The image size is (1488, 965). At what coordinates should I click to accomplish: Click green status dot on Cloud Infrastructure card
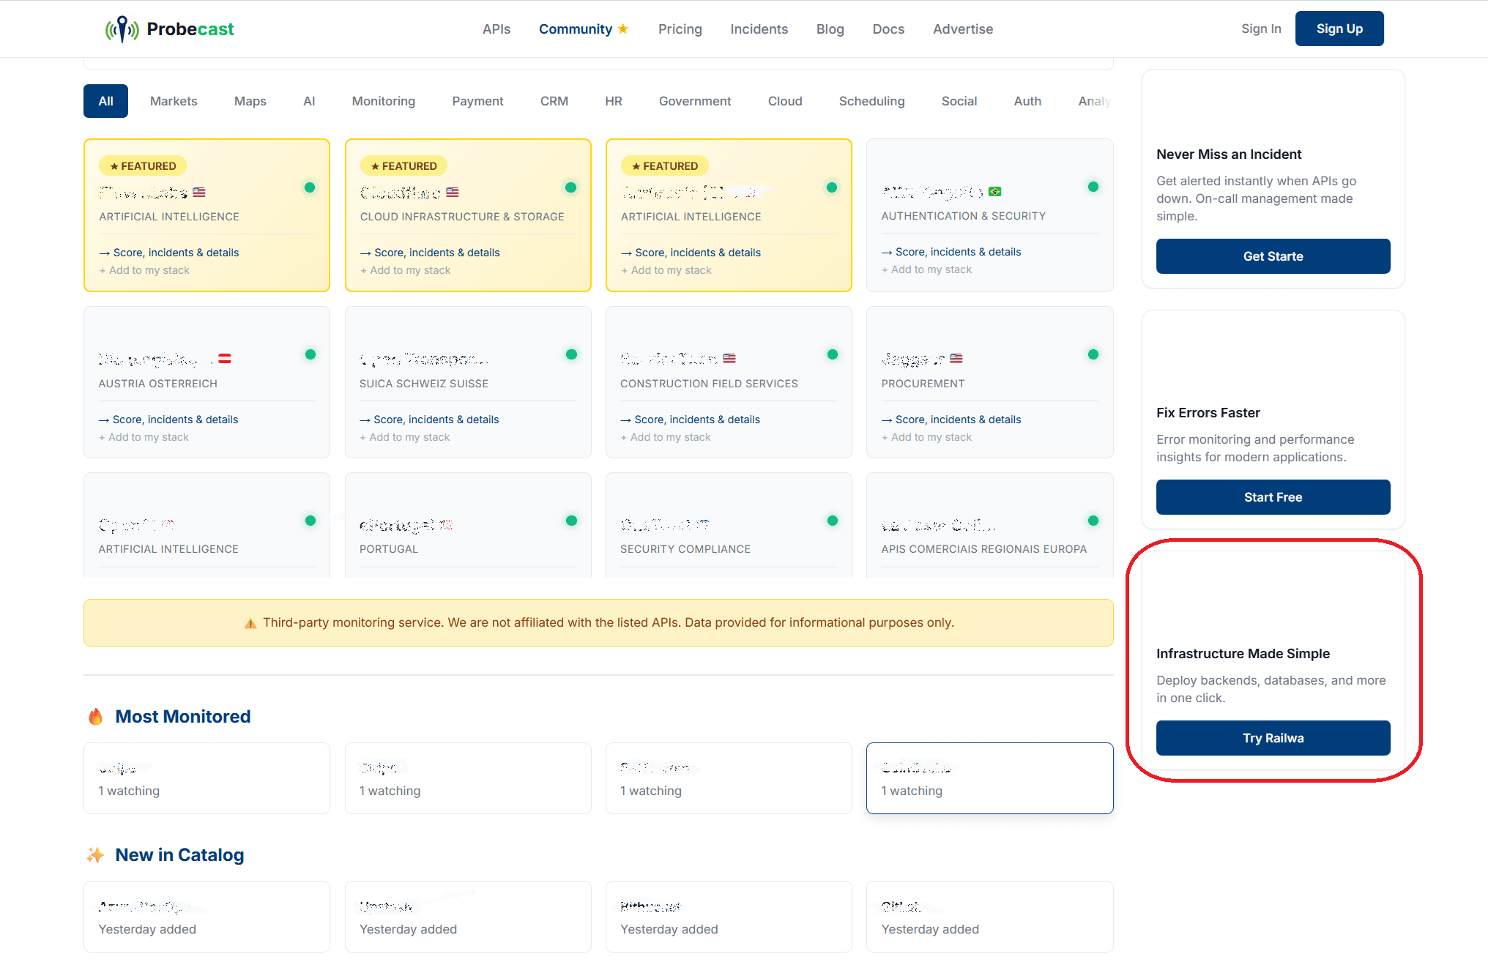tap(570, 187)
